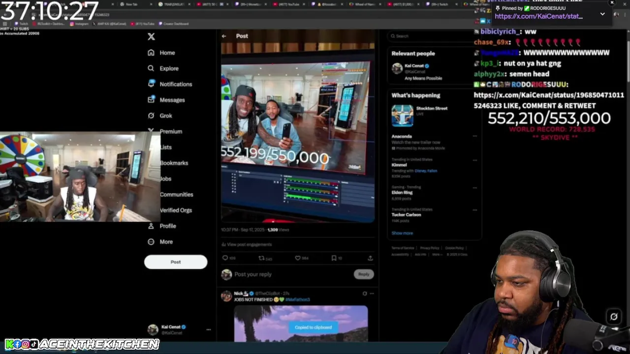Viewport: 630px width, 354px height.
Task: Click the Explore magnifier icon
Action: (x=151, y=68)
